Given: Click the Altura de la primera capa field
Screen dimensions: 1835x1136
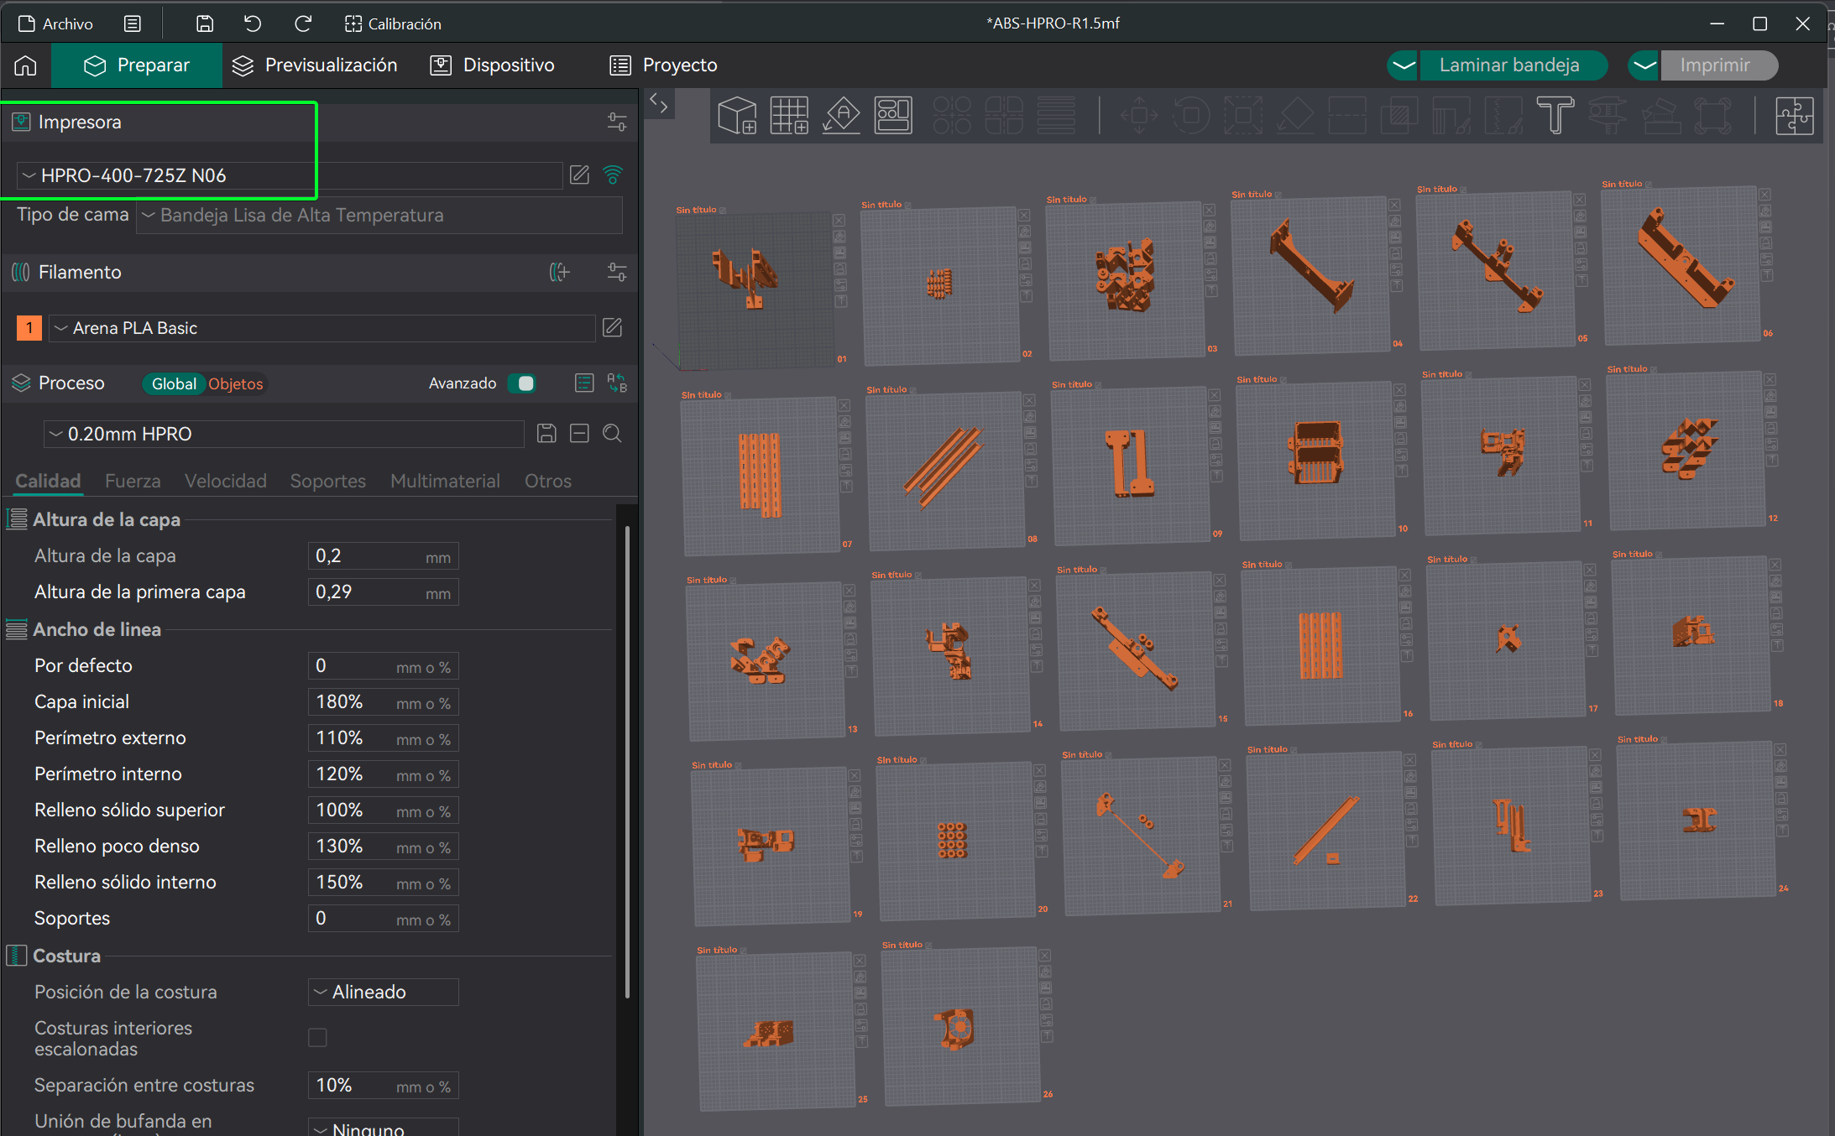Looking at the screenshot, I should [366, 592].
